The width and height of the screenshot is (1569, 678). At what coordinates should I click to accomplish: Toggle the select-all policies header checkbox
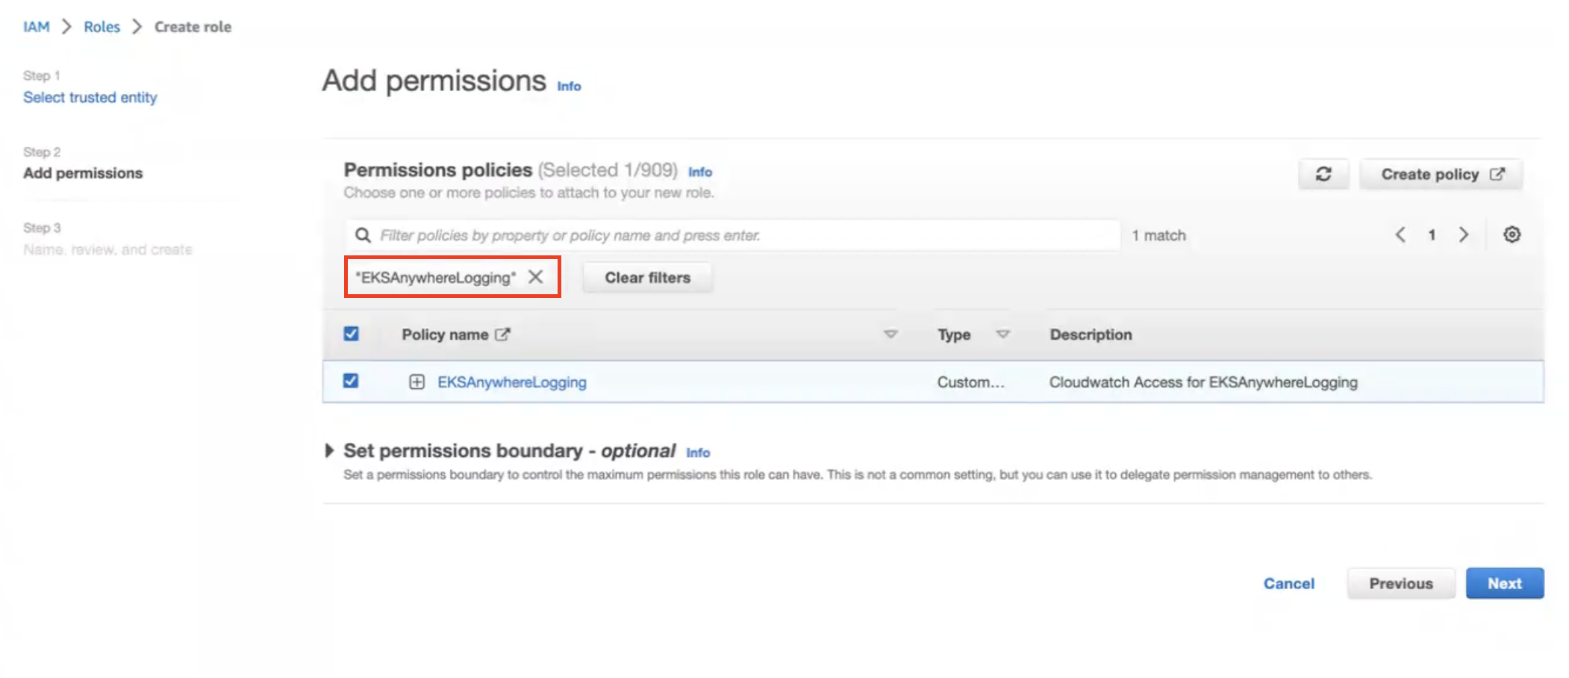click(x=351, y=334)
